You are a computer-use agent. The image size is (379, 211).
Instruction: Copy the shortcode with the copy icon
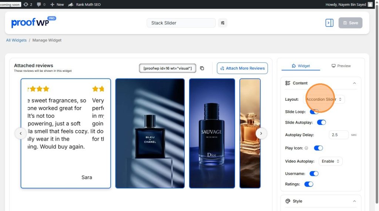pos(202,68)
